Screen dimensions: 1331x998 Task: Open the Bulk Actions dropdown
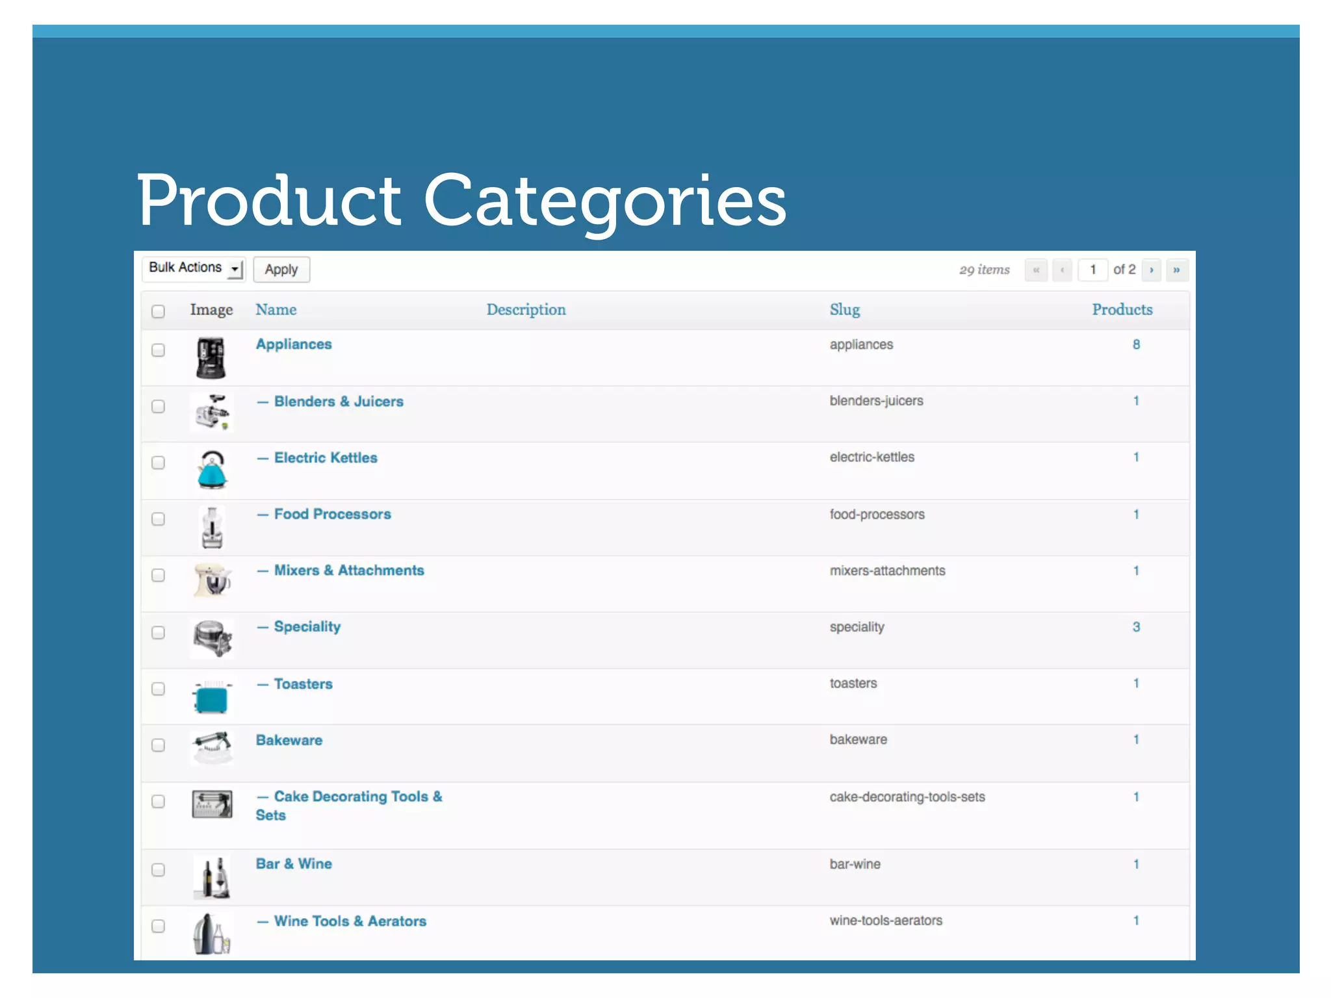coord(193,268)
